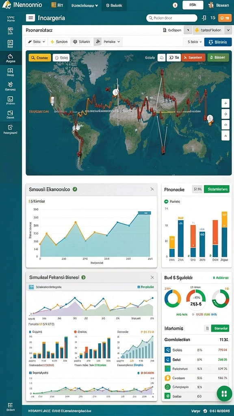Open the user avatar in top header

point(211,5)
